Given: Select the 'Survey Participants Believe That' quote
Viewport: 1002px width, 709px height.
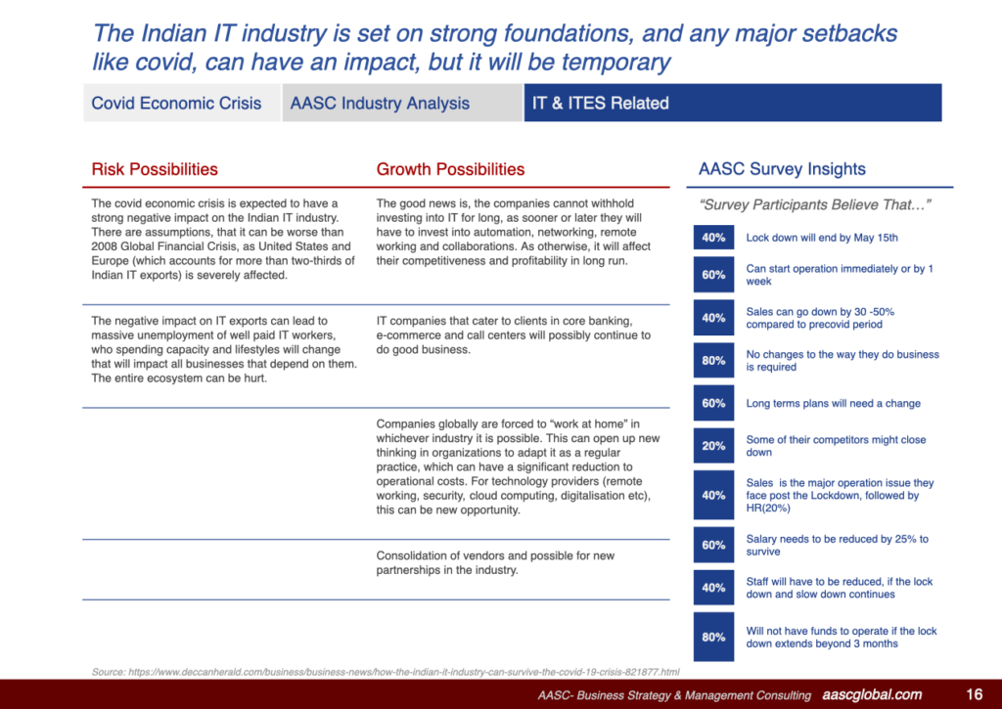Looking at the screenshot, I should click(814, 204).
